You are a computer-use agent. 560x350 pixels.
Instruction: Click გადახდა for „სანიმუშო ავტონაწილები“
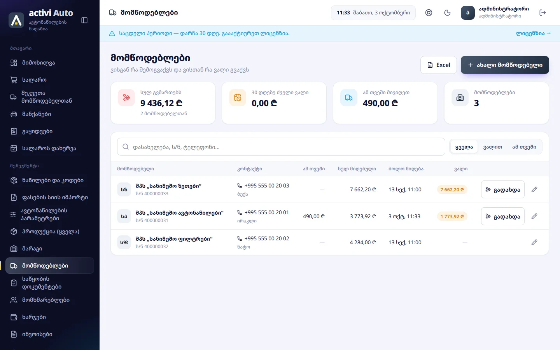(x=502, y=216)
